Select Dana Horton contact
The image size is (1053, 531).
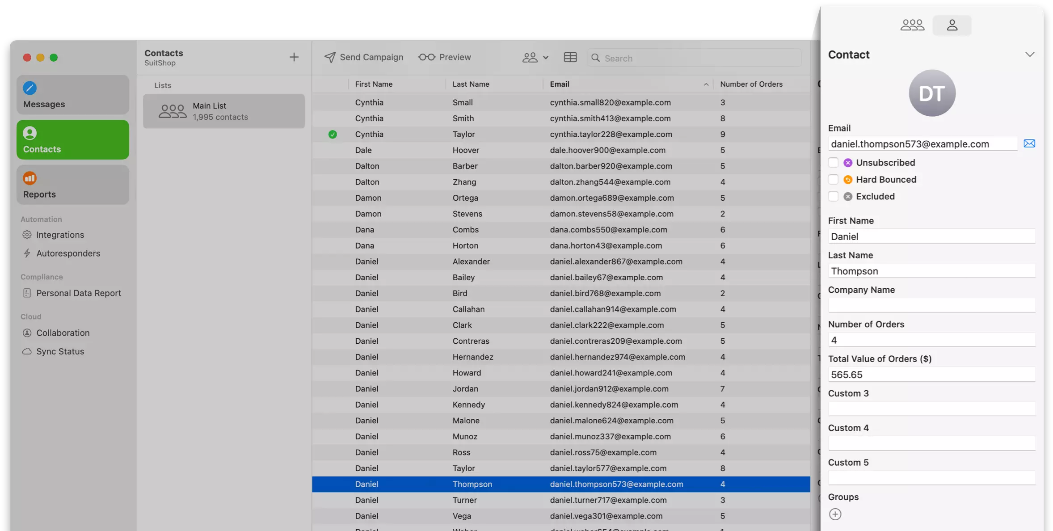561,245
